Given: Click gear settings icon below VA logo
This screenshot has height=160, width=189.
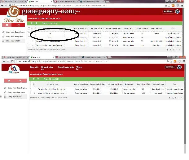Looking at the screenshot, I should (x=9, y=80).
